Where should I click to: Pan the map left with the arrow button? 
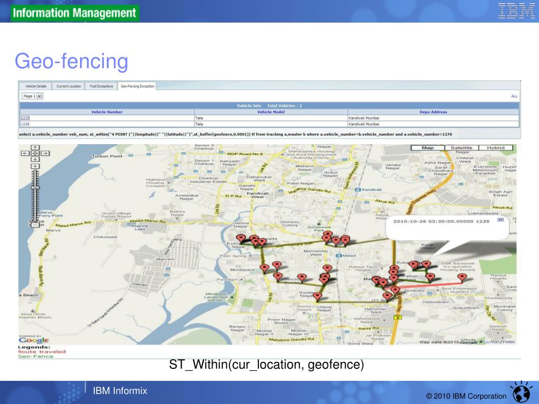(x=25, y=153)
